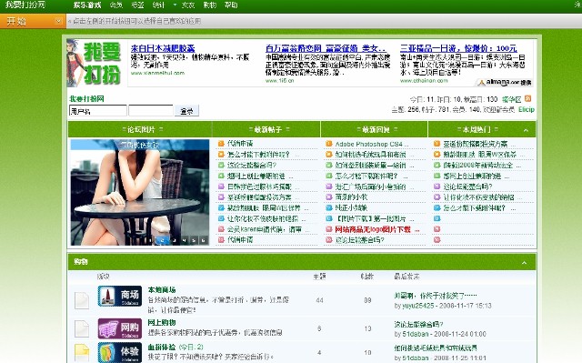582x363 pixels.
Task: Jump to slide 1 in the photo slideshow
Action: click(x=150, y=240)
